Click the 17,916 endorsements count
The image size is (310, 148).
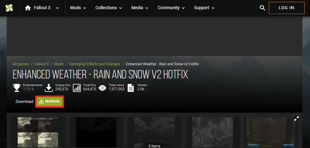point(28,89)
